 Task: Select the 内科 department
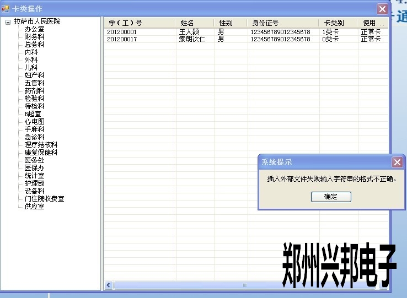[31, 52]
